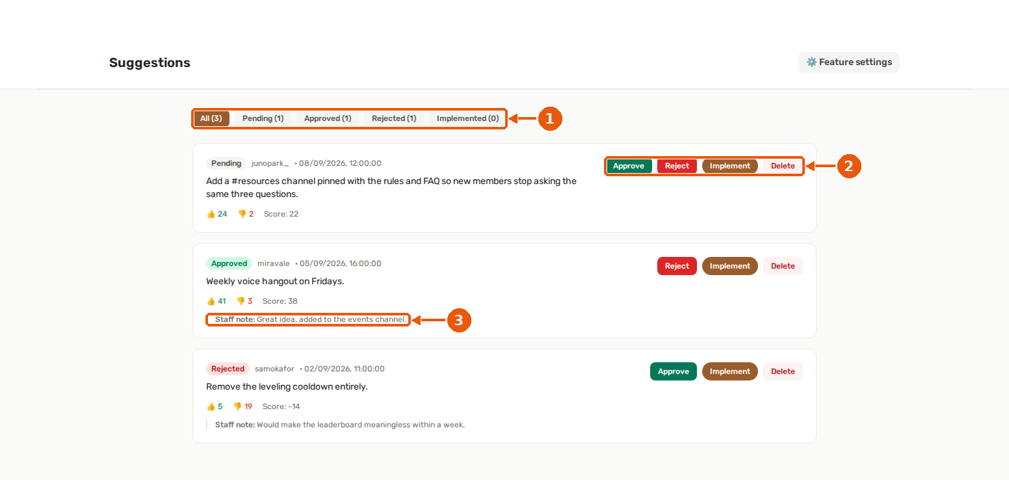The image size is (1009, 480).
Task: Show the Approved (1) tab
Action: [328, 118]
